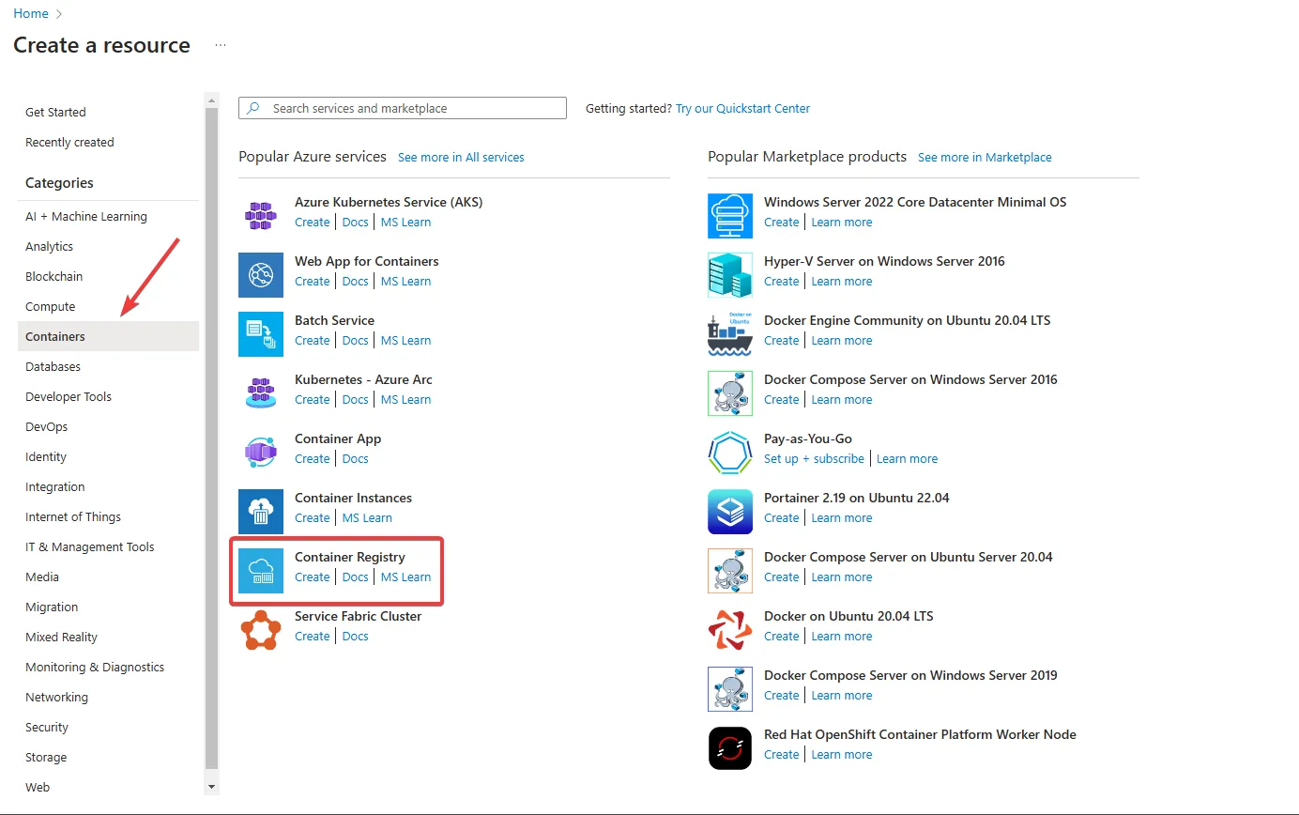Open the ellipsis menu beside Create a resource
The height and width of the screenshot is (815, 1299).
point(221,45)
